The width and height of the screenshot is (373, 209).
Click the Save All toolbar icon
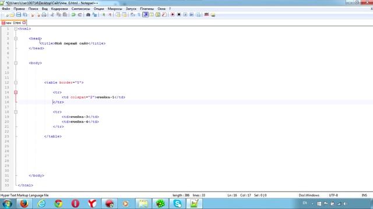pos(25,15)
